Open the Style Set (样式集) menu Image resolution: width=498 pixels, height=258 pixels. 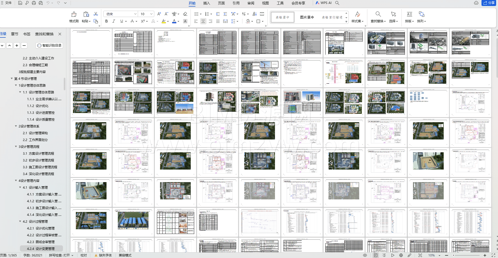point(357,17)
